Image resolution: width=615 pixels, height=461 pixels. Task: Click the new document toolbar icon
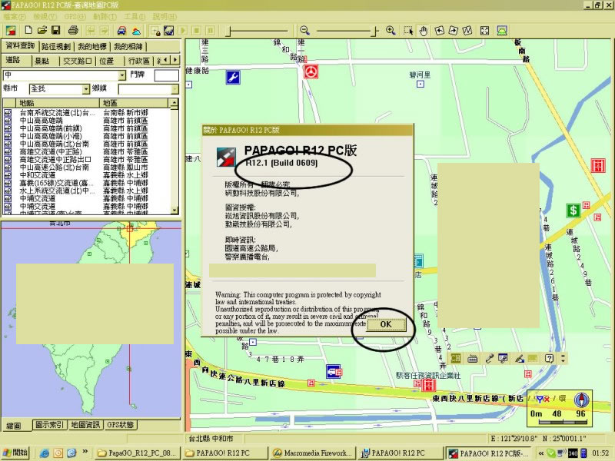(28, 30)
